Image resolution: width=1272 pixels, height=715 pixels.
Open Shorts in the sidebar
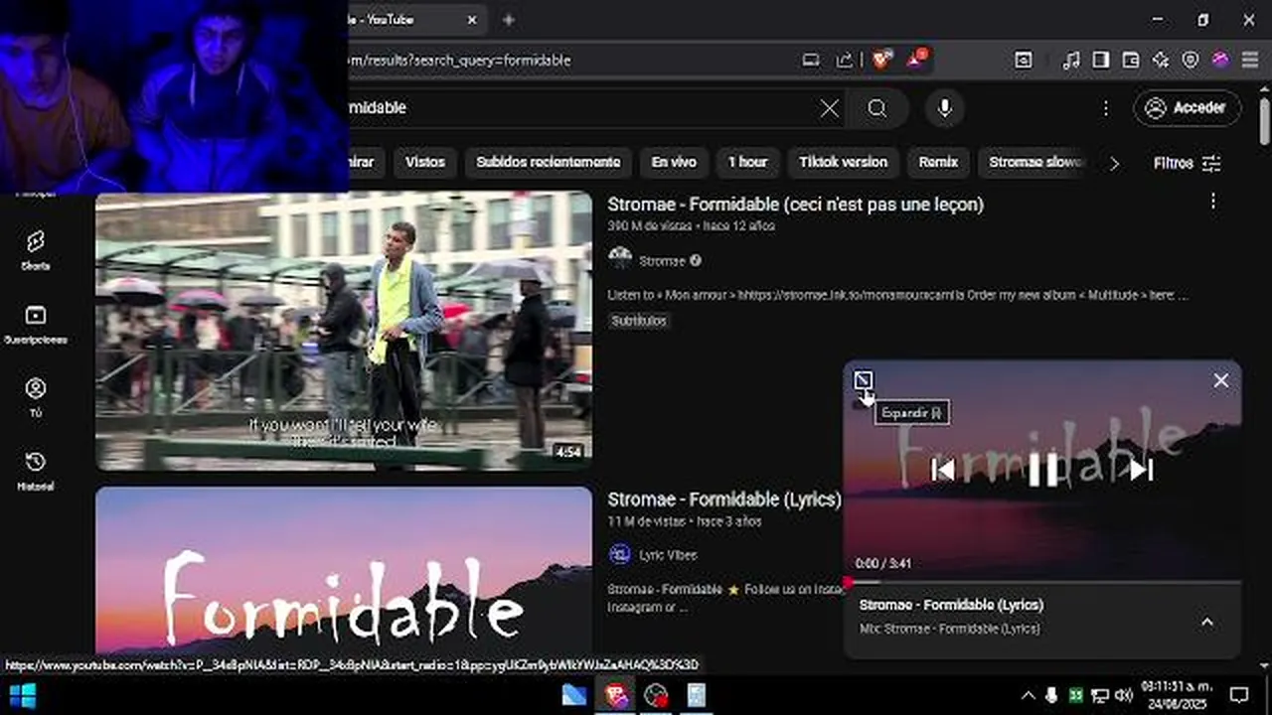[x=36, y=250]
